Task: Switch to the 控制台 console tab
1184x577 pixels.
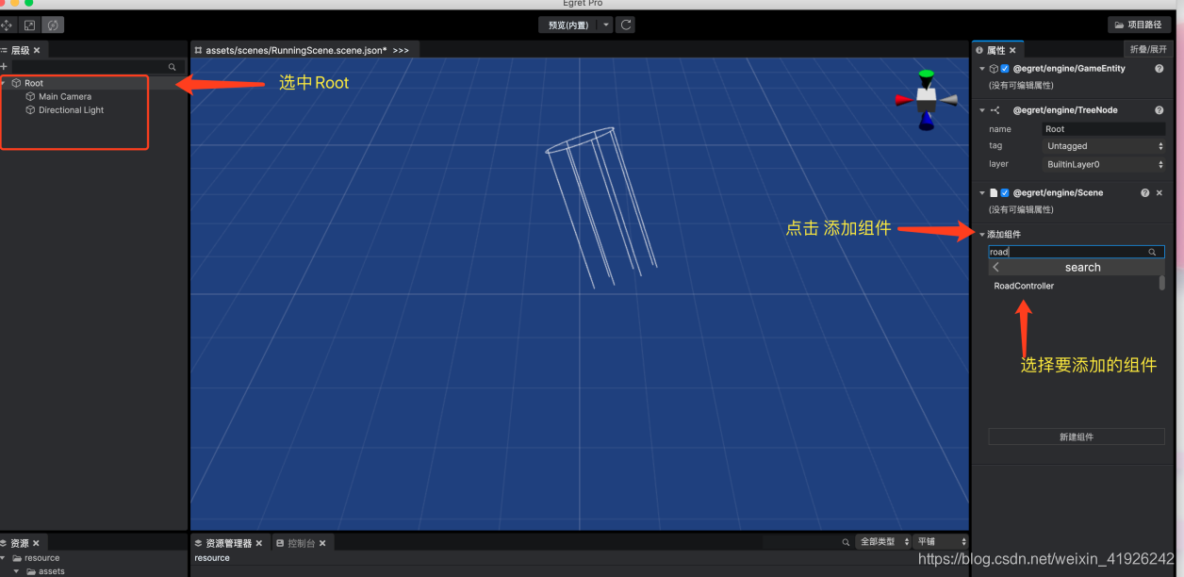Action: 302,543
